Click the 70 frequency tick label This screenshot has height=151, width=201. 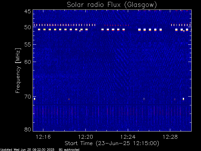(x=28, y=97)
